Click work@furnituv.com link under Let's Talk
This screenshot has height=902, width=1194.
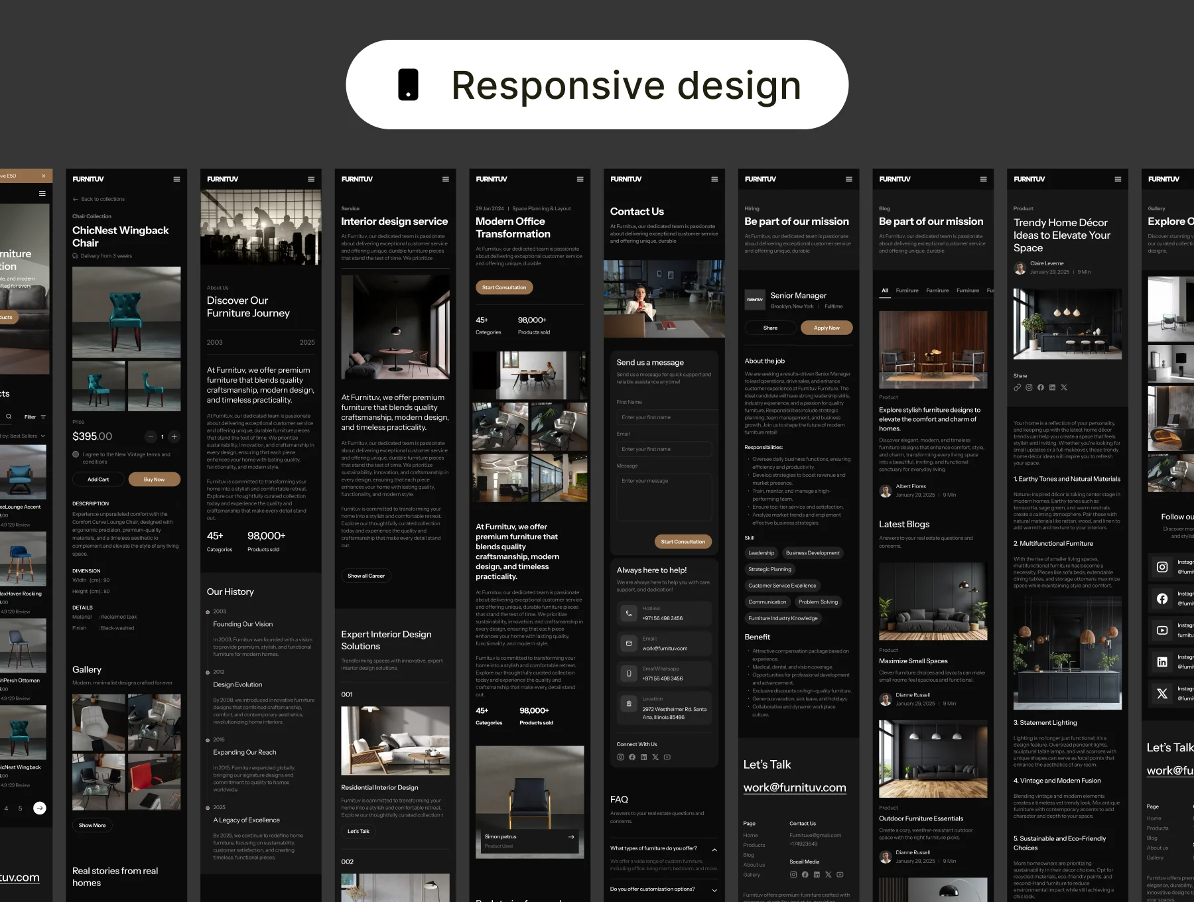click(x=795, y=788)
